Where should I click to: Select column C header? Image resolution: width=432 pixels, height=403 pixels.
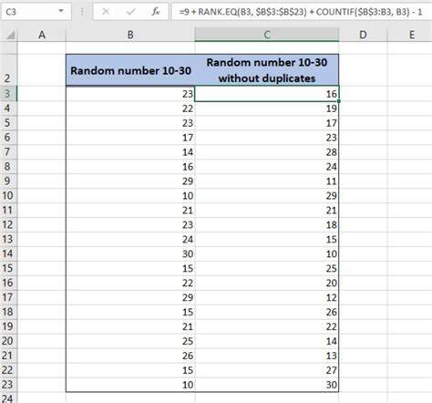tap(267, 35)
